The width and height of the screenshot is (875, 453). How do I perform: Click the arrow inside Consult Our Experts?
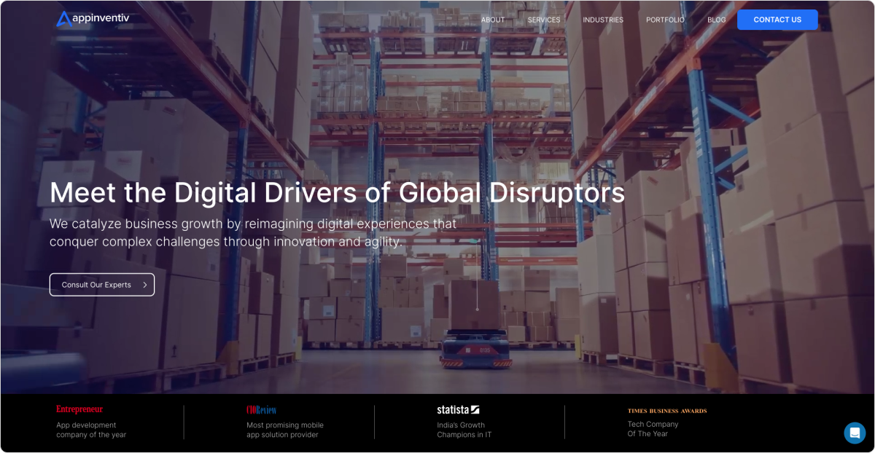pos(145,285)
